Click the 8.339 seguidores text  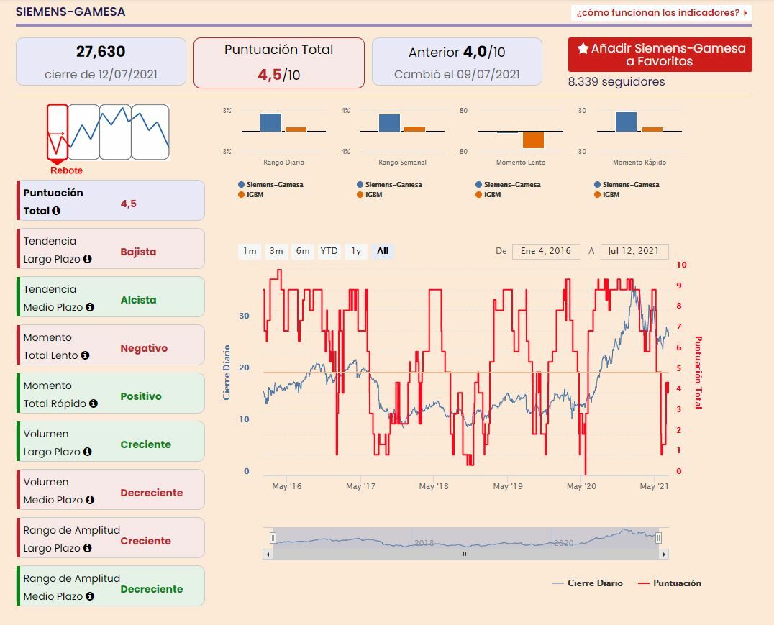[x=616, y=81]
